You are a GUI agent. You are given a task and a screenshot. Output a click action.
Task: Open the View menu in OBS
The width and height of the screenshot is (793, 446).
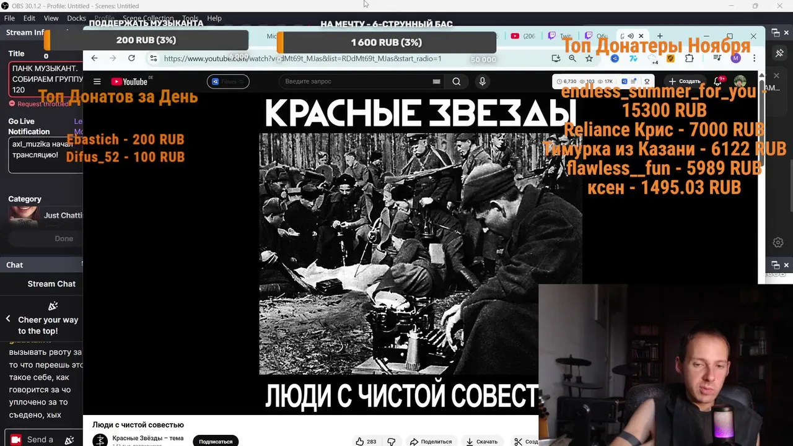(x=51, y=18)
